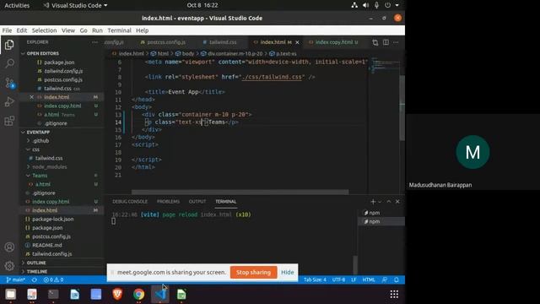Show Applications grid in the dock
540x304 pixels.
click(x=394, y=294)
